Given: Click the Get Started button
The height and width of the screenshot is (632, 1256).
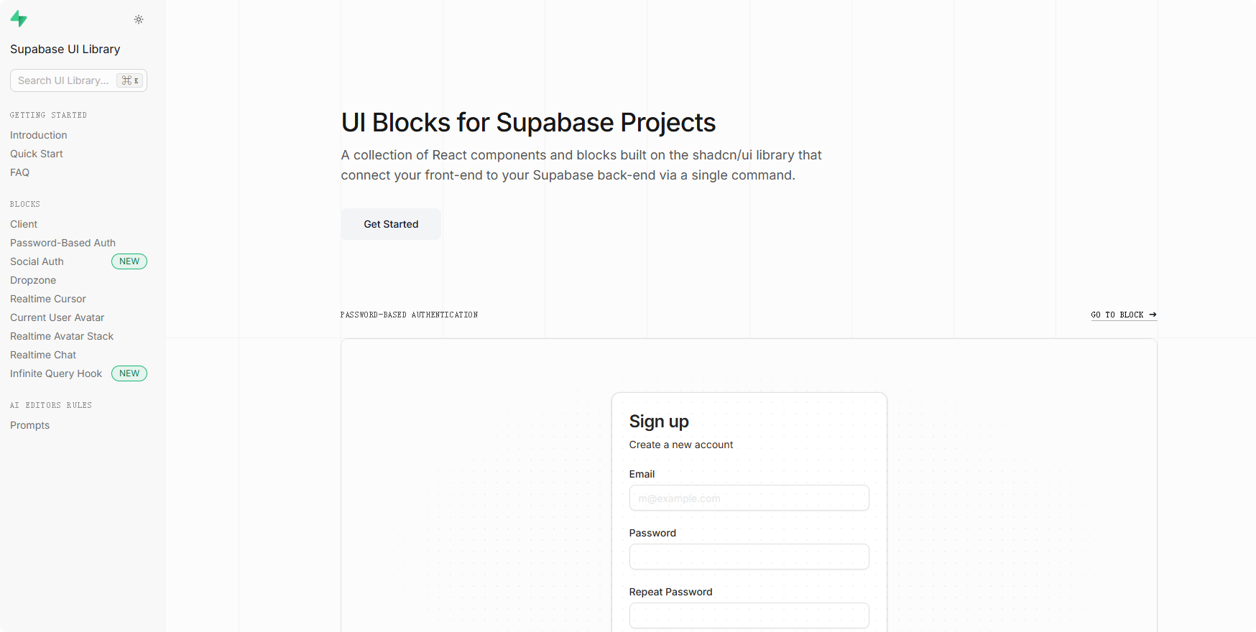Looking at the screenshot, I should pyautogui.click(x=390, y=224).
